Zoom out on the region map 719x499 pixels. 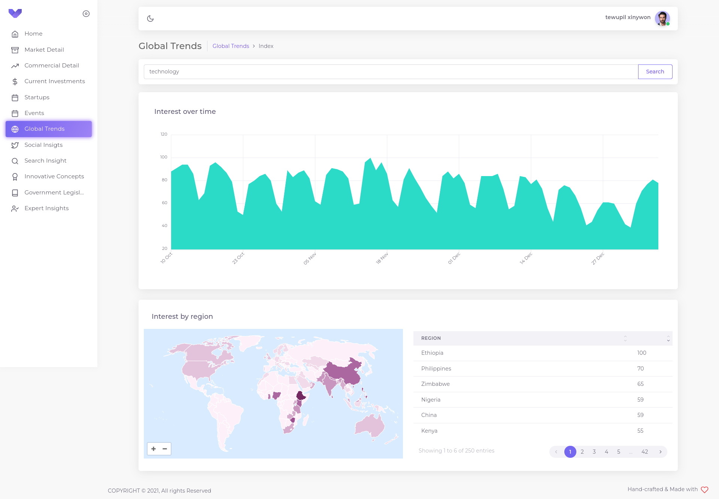(x=165, y=449)
